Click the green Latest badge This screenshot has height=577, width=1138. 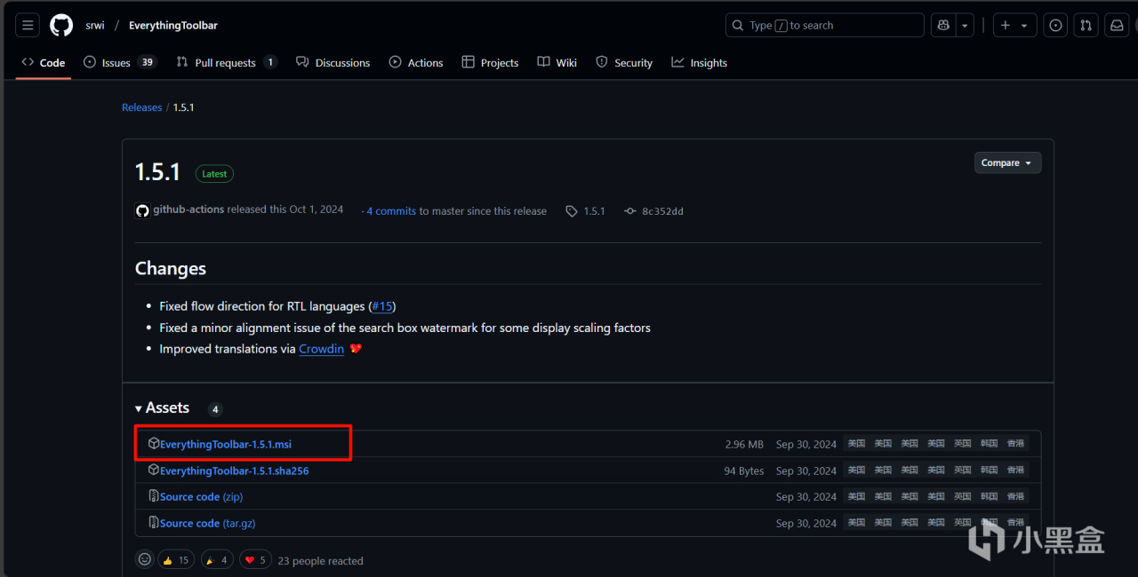[214, 174]
